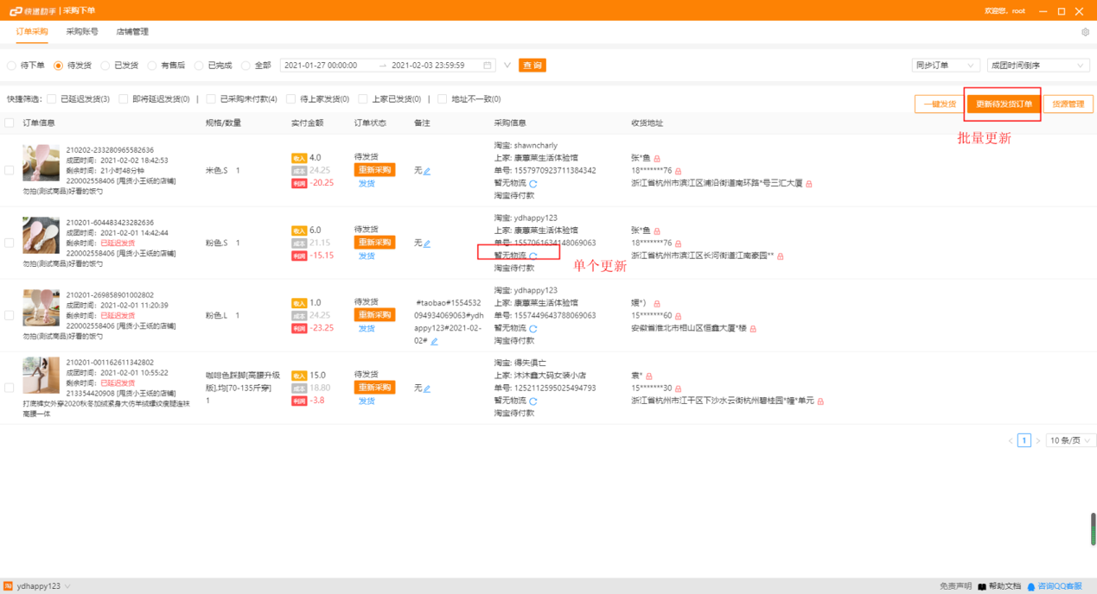The image size is (1097, 594).
Task: Click the 更新待发货订单 batch update button
Action: click(1003, 103)
